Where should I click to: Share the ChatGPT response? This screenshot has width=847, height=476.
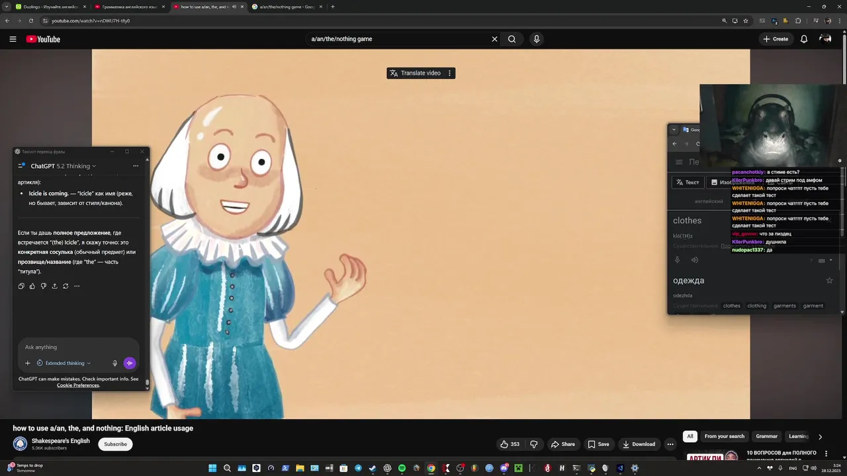click(54, 286)
